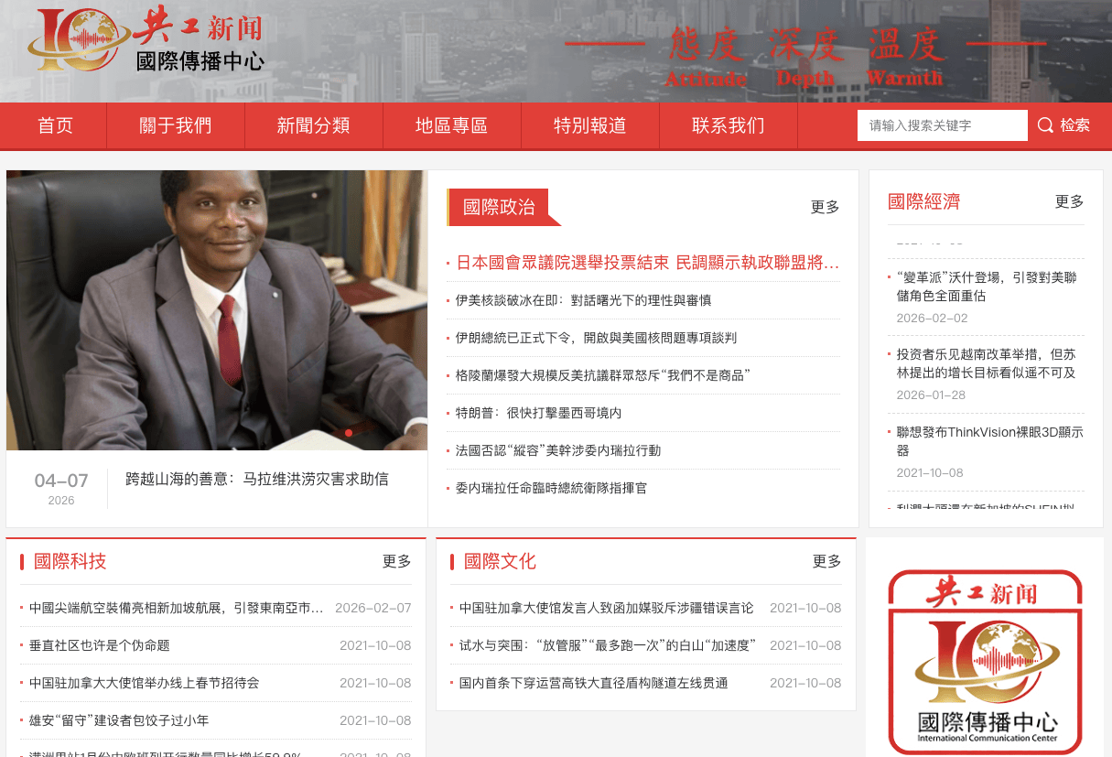The height and width of the screenshot is (757, 1112).
Task: Expand the 特別報道 navigation menu
Action: coord(589,125)
